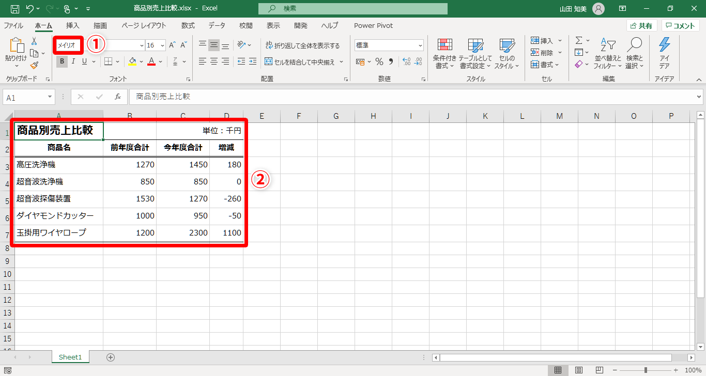Toggle middle vertical alignment
Screen dimensions: 706x376
(x=214, y=45)
